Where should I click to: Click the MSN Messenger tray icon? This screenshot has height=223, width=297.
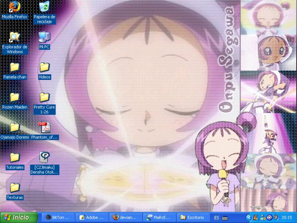pyautogui.click(x=263, y=217)
